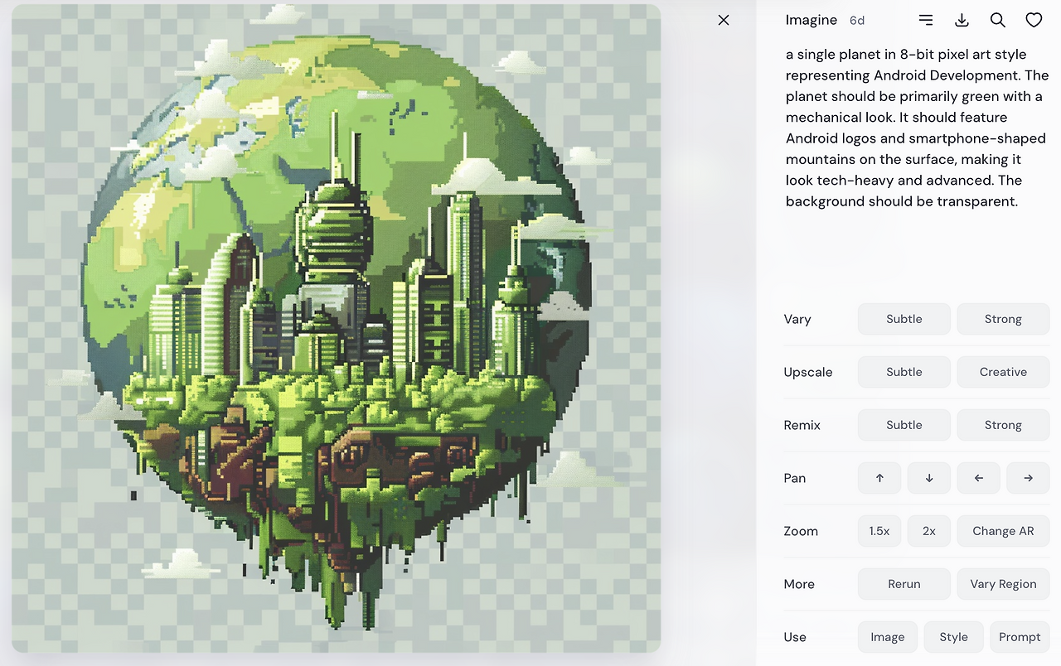Close the image viewer with the X icon

[x=724, y=20]
